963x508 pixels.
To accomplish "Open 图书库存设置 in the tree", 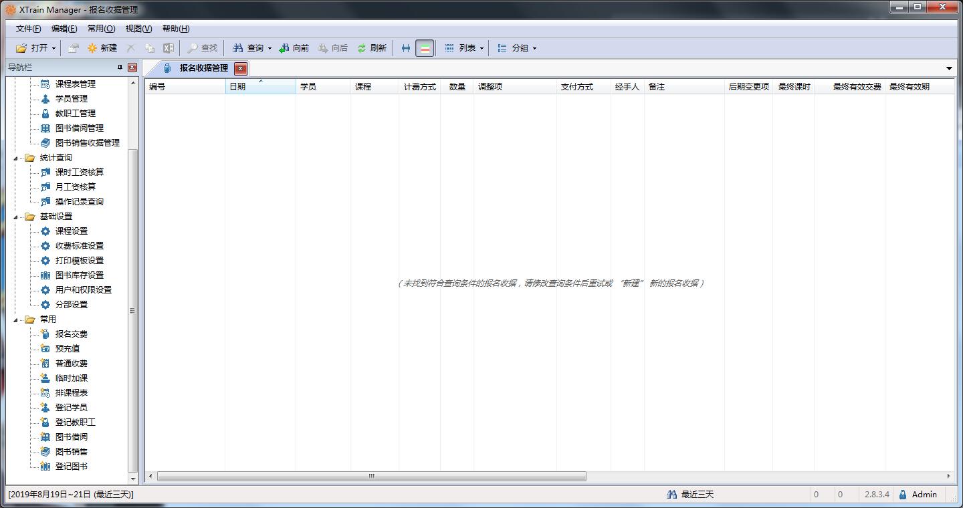I will pyautogui.click(x=79, y=275).
